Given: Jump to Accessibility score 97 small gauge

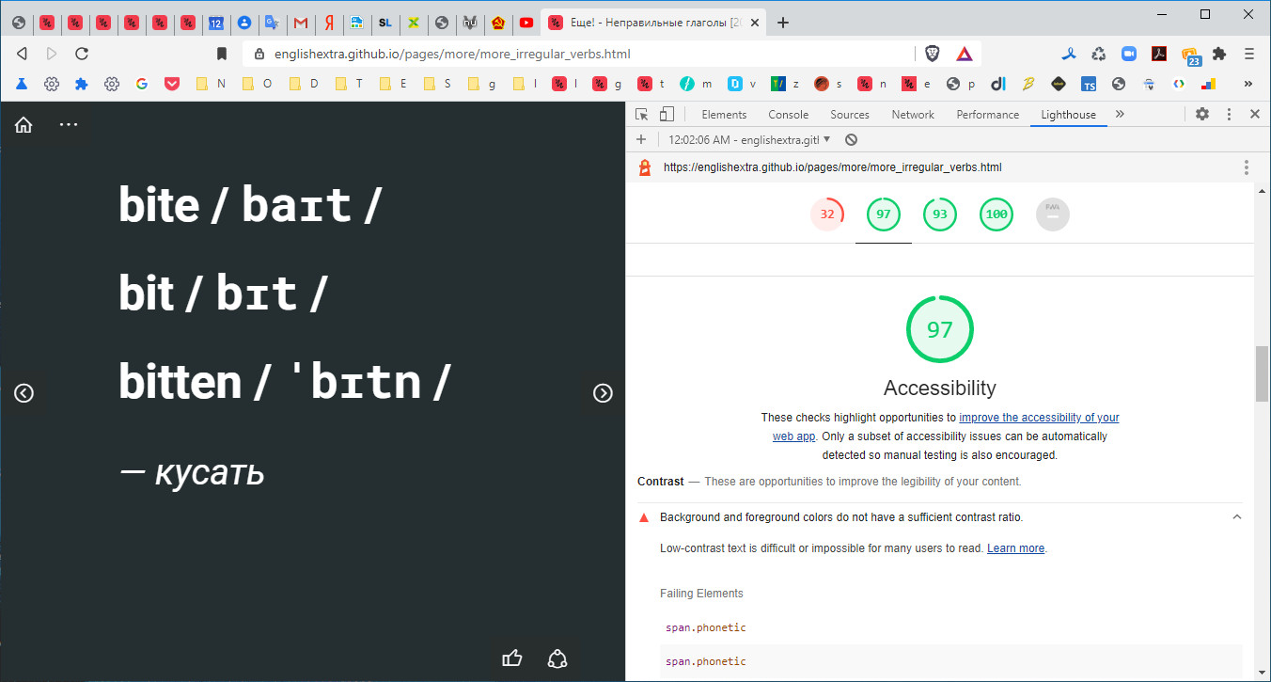Looking at the screenshot, I should tap(884, 214).
